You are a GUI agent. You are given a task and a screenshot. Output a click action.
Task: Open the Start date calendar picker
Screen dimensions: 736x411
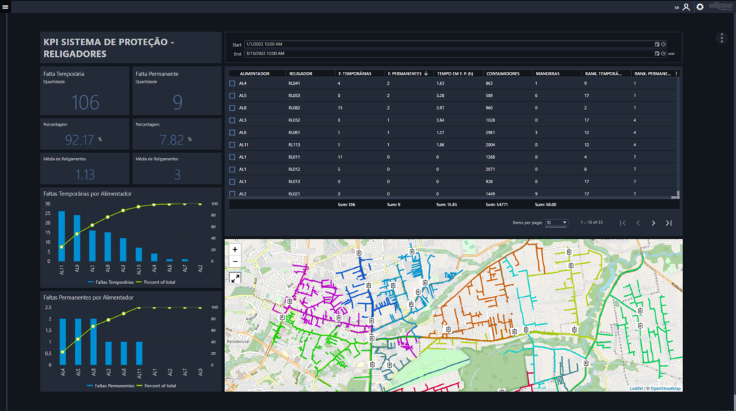(657, 44)
